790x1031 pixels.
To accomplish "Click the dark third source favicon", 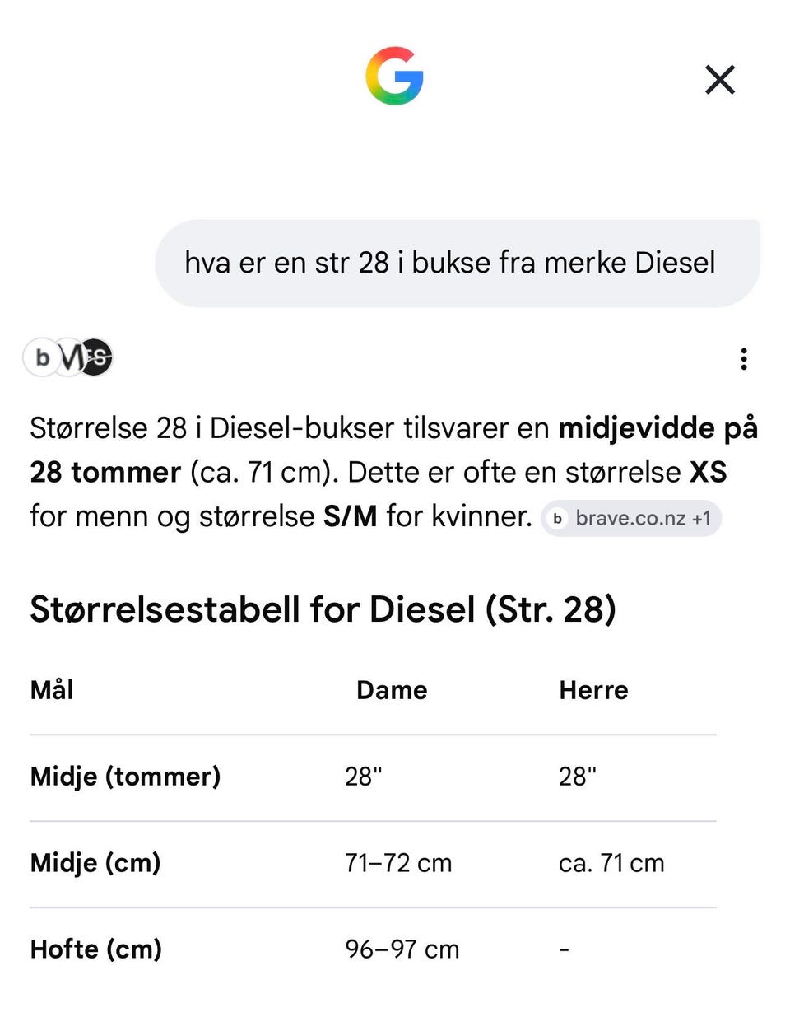I will tap(97, 357).
